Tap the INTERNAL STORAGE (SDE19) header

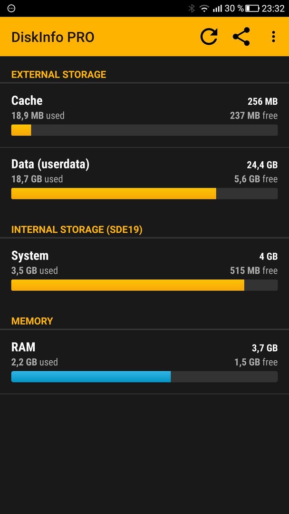pyautogui.click(x=77, y=229)
